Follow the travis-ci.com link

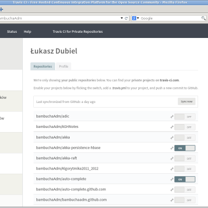pos(170,80)
